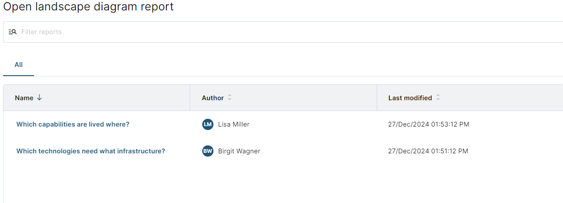The image size is (563, 203).
Task: Click the 01:53:12 PM modified date cell
Action: (x=429, y=124)
